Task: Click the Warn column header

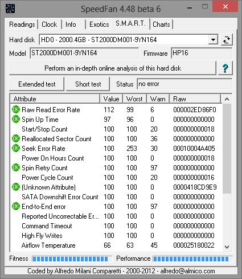Action: [x=158, y=99]
